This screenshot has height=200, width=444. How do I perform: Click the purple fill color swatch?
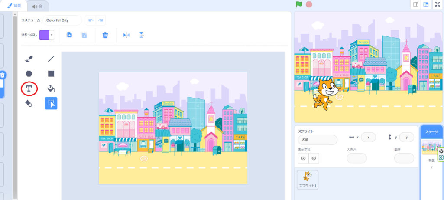[x=45, y=35]
